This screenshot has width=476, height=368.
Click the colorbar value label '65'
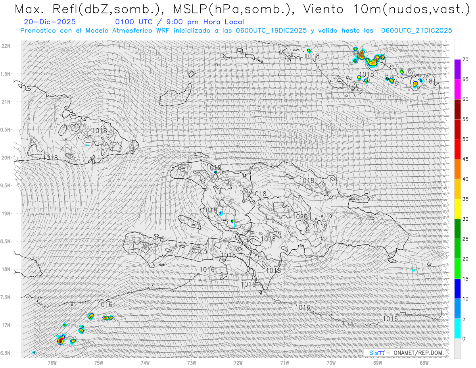coord(466,79)
